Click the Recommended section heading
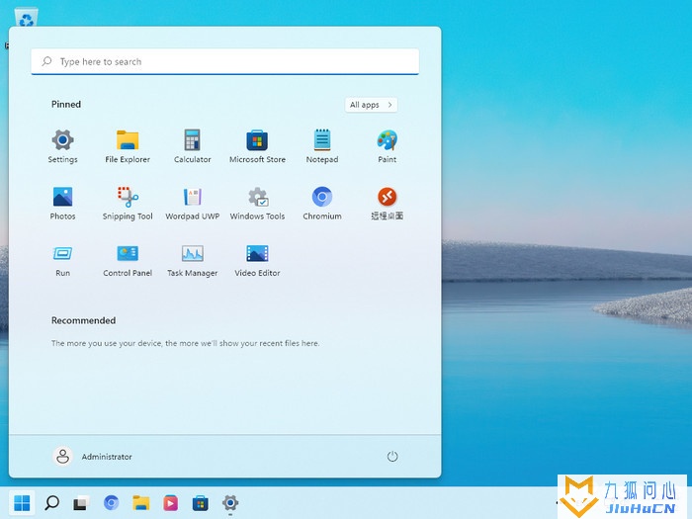This screenshot has height=519, width=692. point(83,320)
